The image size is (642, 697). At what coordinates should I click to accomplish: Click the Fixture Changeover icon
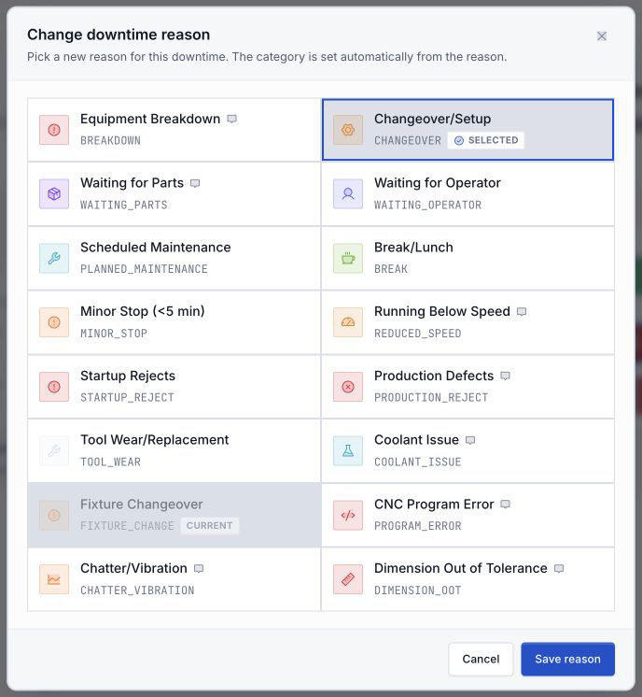click(x=54, y=515)
